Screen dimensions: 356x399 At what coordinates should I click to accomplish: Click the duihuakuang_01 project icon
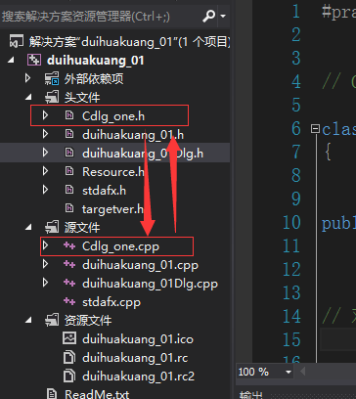click(x=34, y=60)
